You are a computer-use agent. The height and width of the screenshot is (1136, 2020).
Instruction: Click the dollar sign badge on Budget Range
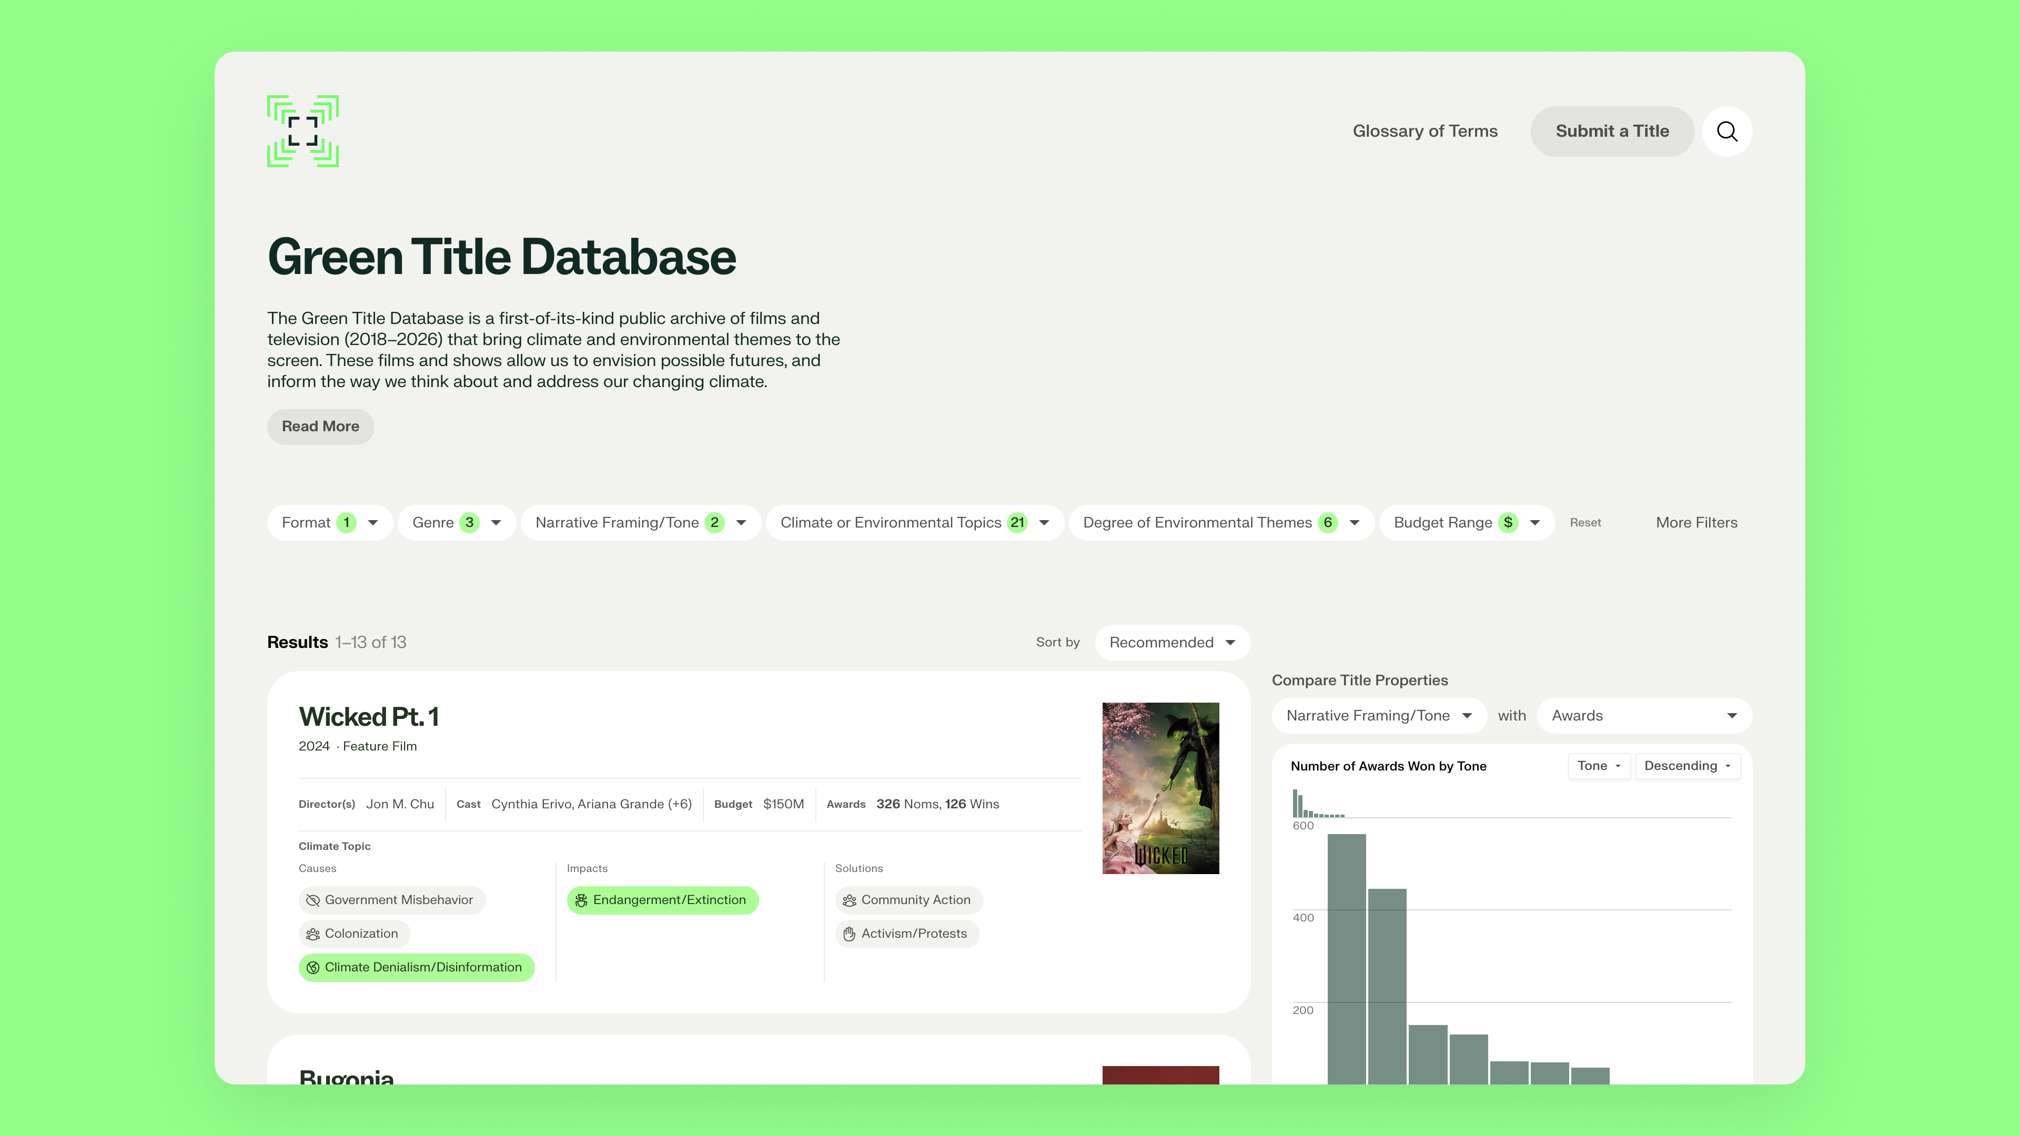1508,523
